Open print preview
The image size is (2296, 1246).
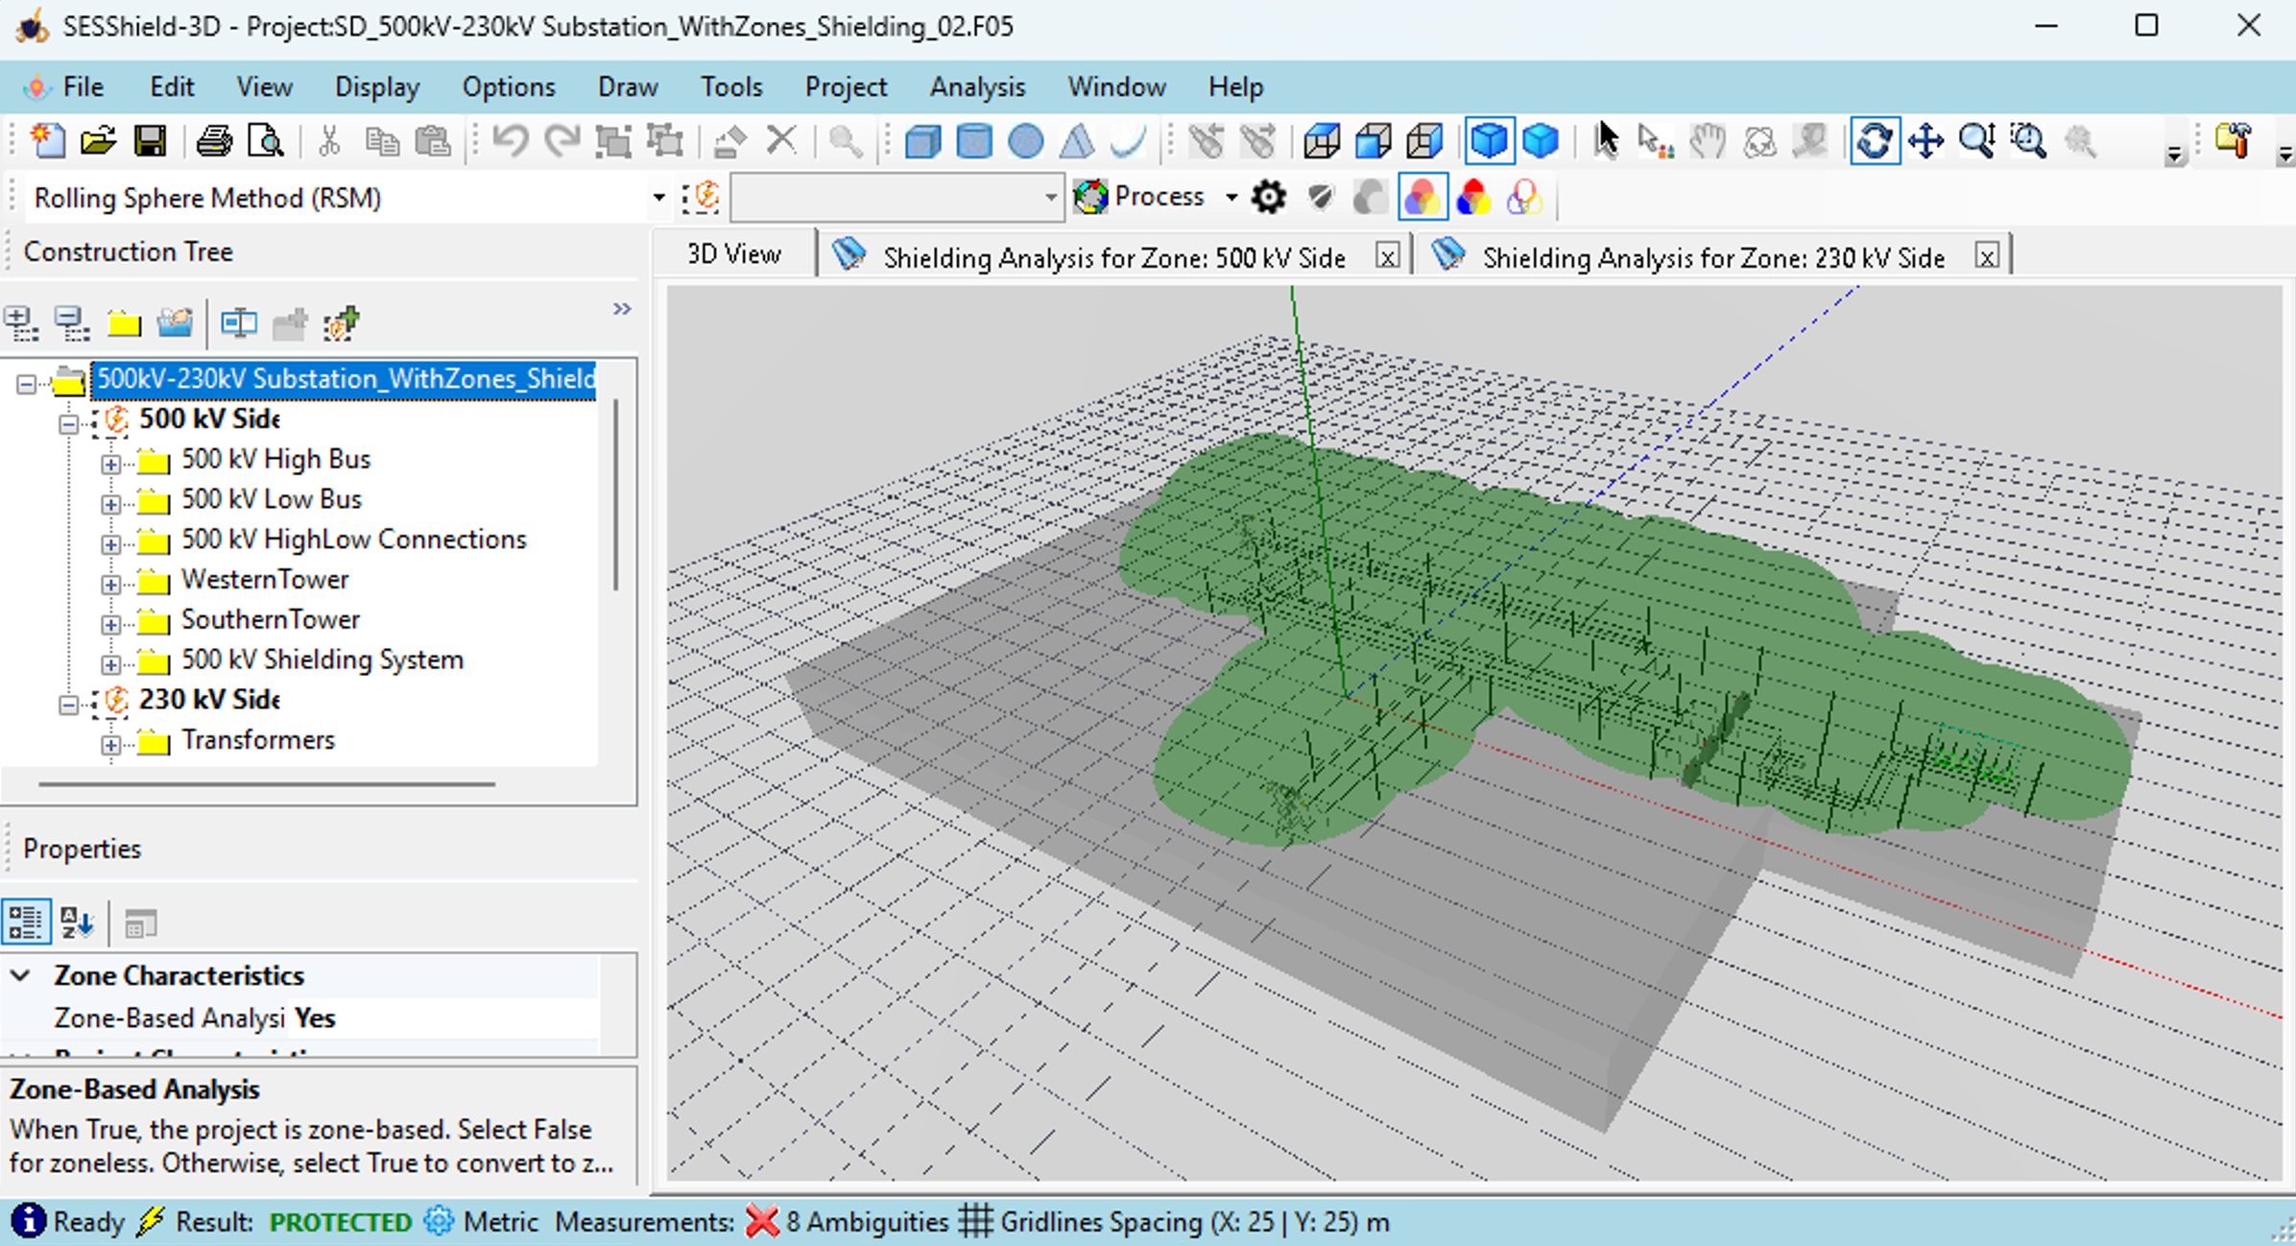point(265,141)
